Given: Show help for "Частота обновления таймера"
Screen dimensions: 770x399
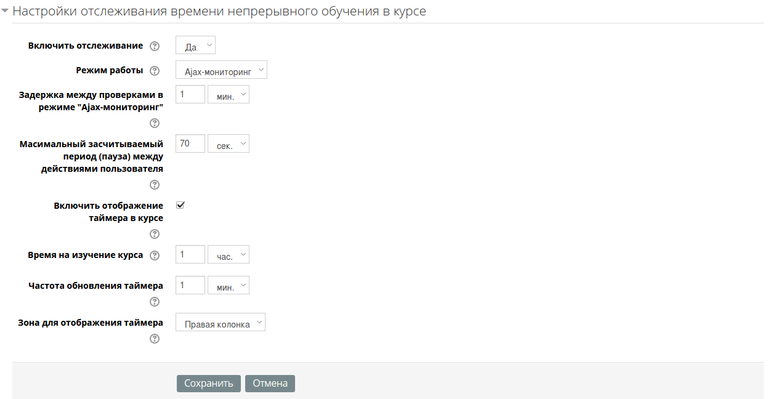Looking at the screenshot, I should pyautogui.click(x=155, y=302).
